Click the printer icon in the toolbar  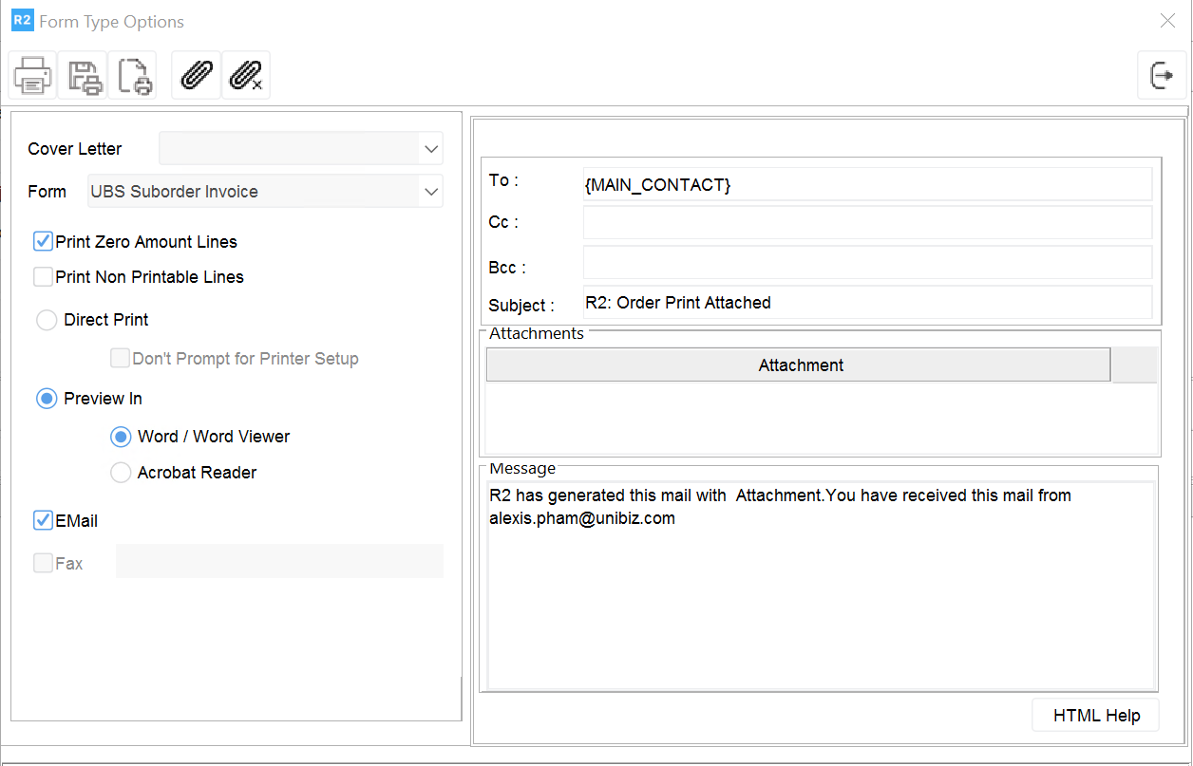(33, 76)
